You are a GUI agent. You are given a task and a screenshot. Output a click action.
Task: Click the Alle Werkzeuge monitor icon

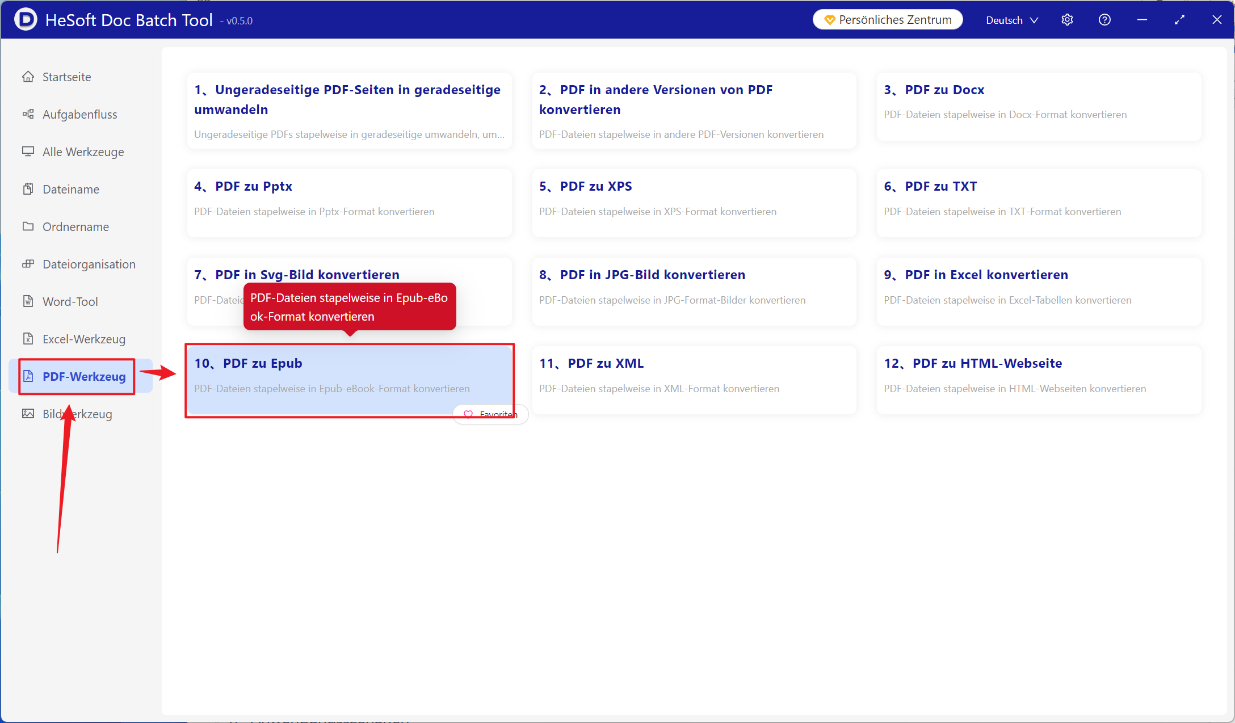28,152
